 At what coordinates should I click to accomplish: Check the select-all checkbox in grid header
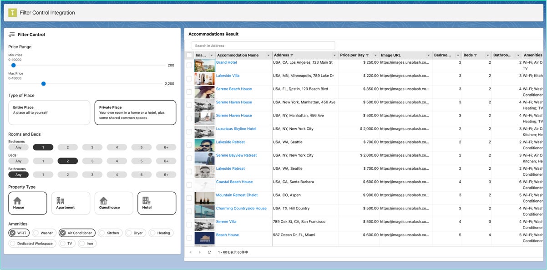[189, 55]
